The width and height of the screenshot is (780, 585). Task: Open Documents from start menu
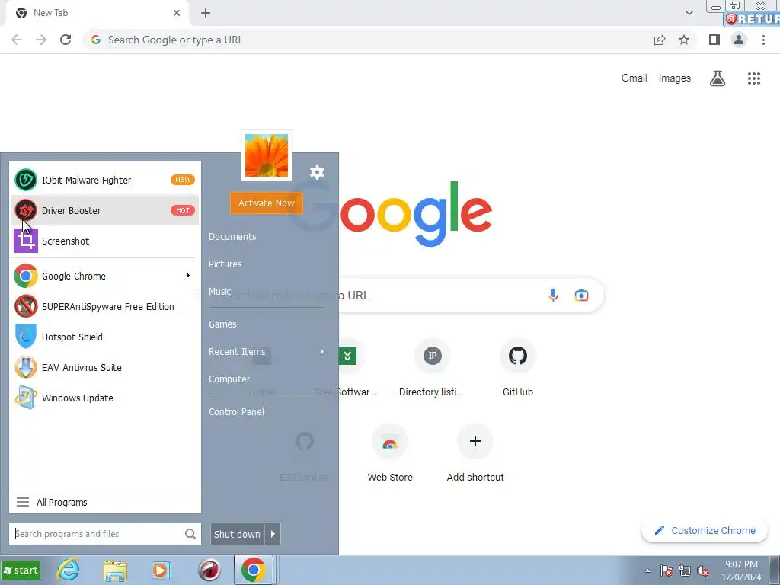[232, 237]
